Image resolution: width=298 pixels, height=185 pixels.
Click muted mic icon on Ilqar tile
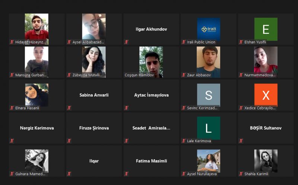click(69, 173)
